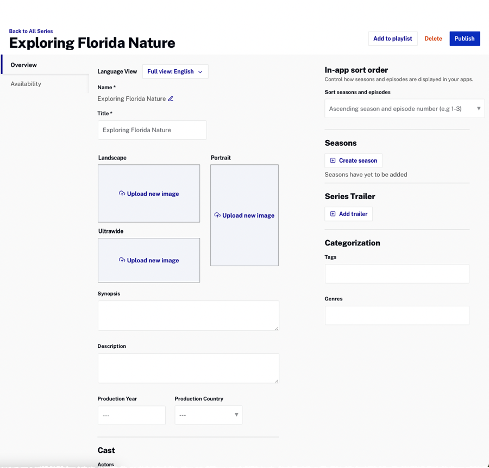Follow the Back to All Series link
489x468 pixels.
click(x=31, y=31)
